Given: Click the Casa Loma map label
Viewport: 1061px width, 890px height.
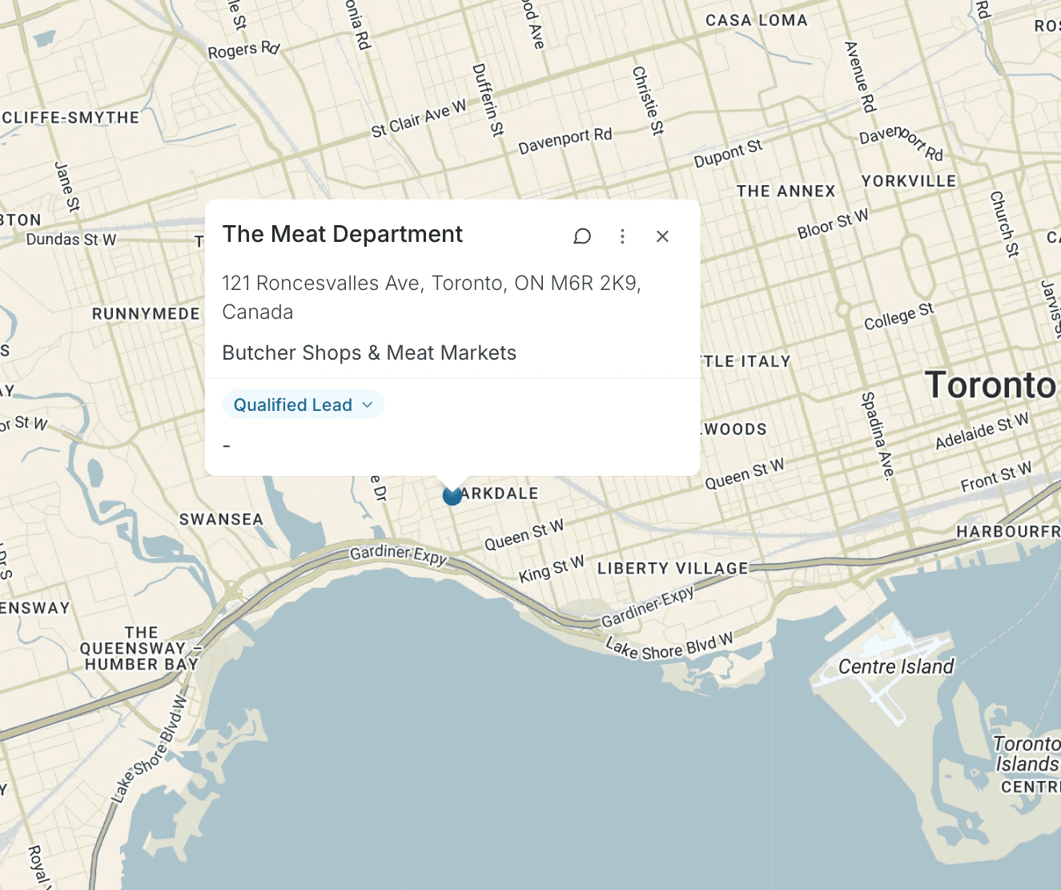Looking at the screenshot, I should tap(757, 21).
